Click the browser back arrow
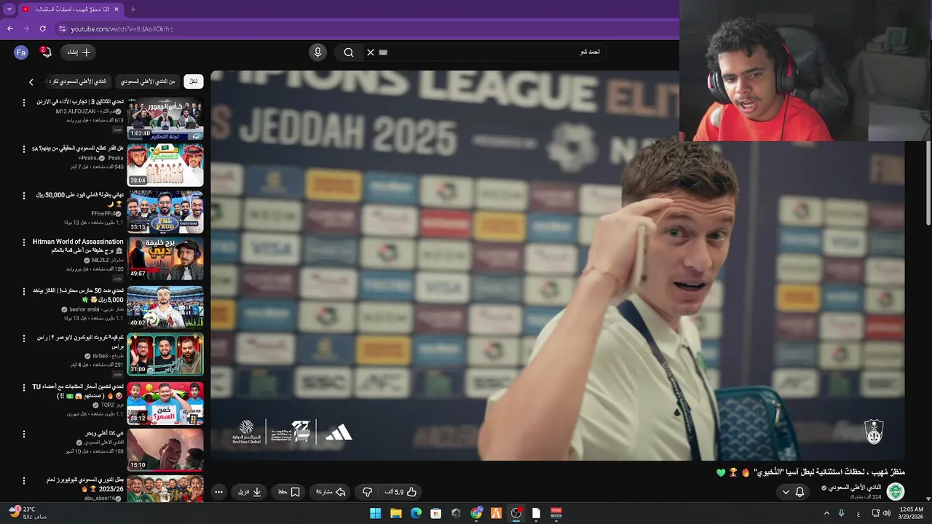Screen dimensions: 932x524 (x=9, y=29)
